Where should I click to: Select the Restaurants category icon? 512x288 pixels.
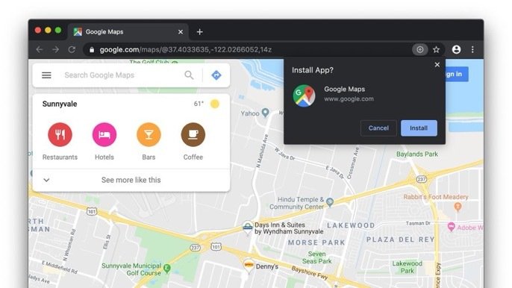tap(60, 134)
